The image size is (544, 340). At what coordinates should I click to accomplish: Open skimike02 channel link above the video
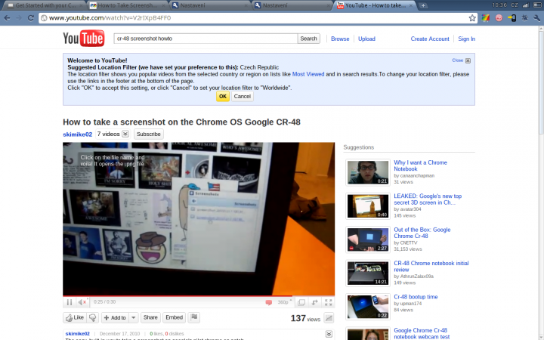click(x=77, y=134)
